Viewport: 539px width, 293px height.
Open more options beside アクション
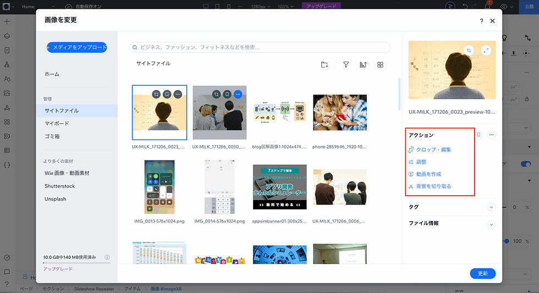pyautogui.click(x=491, y=135)
